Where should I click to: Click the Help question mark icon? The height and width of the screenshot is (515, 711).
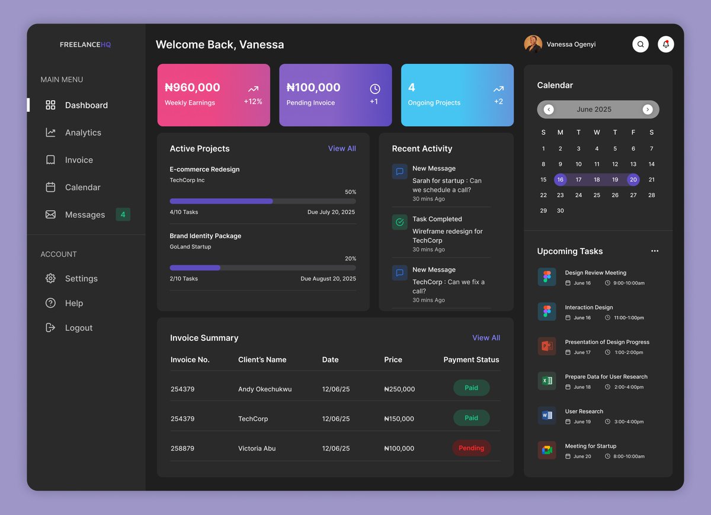click(x=50, y=303)
